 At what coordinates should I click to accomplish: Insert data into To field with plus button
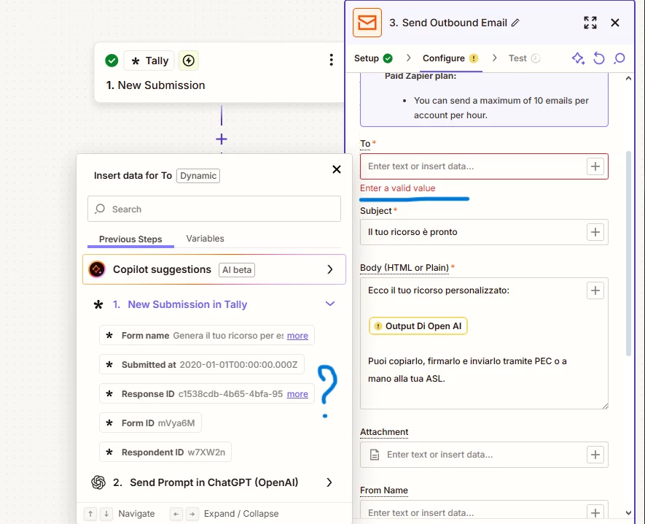(x=595, y=166)
